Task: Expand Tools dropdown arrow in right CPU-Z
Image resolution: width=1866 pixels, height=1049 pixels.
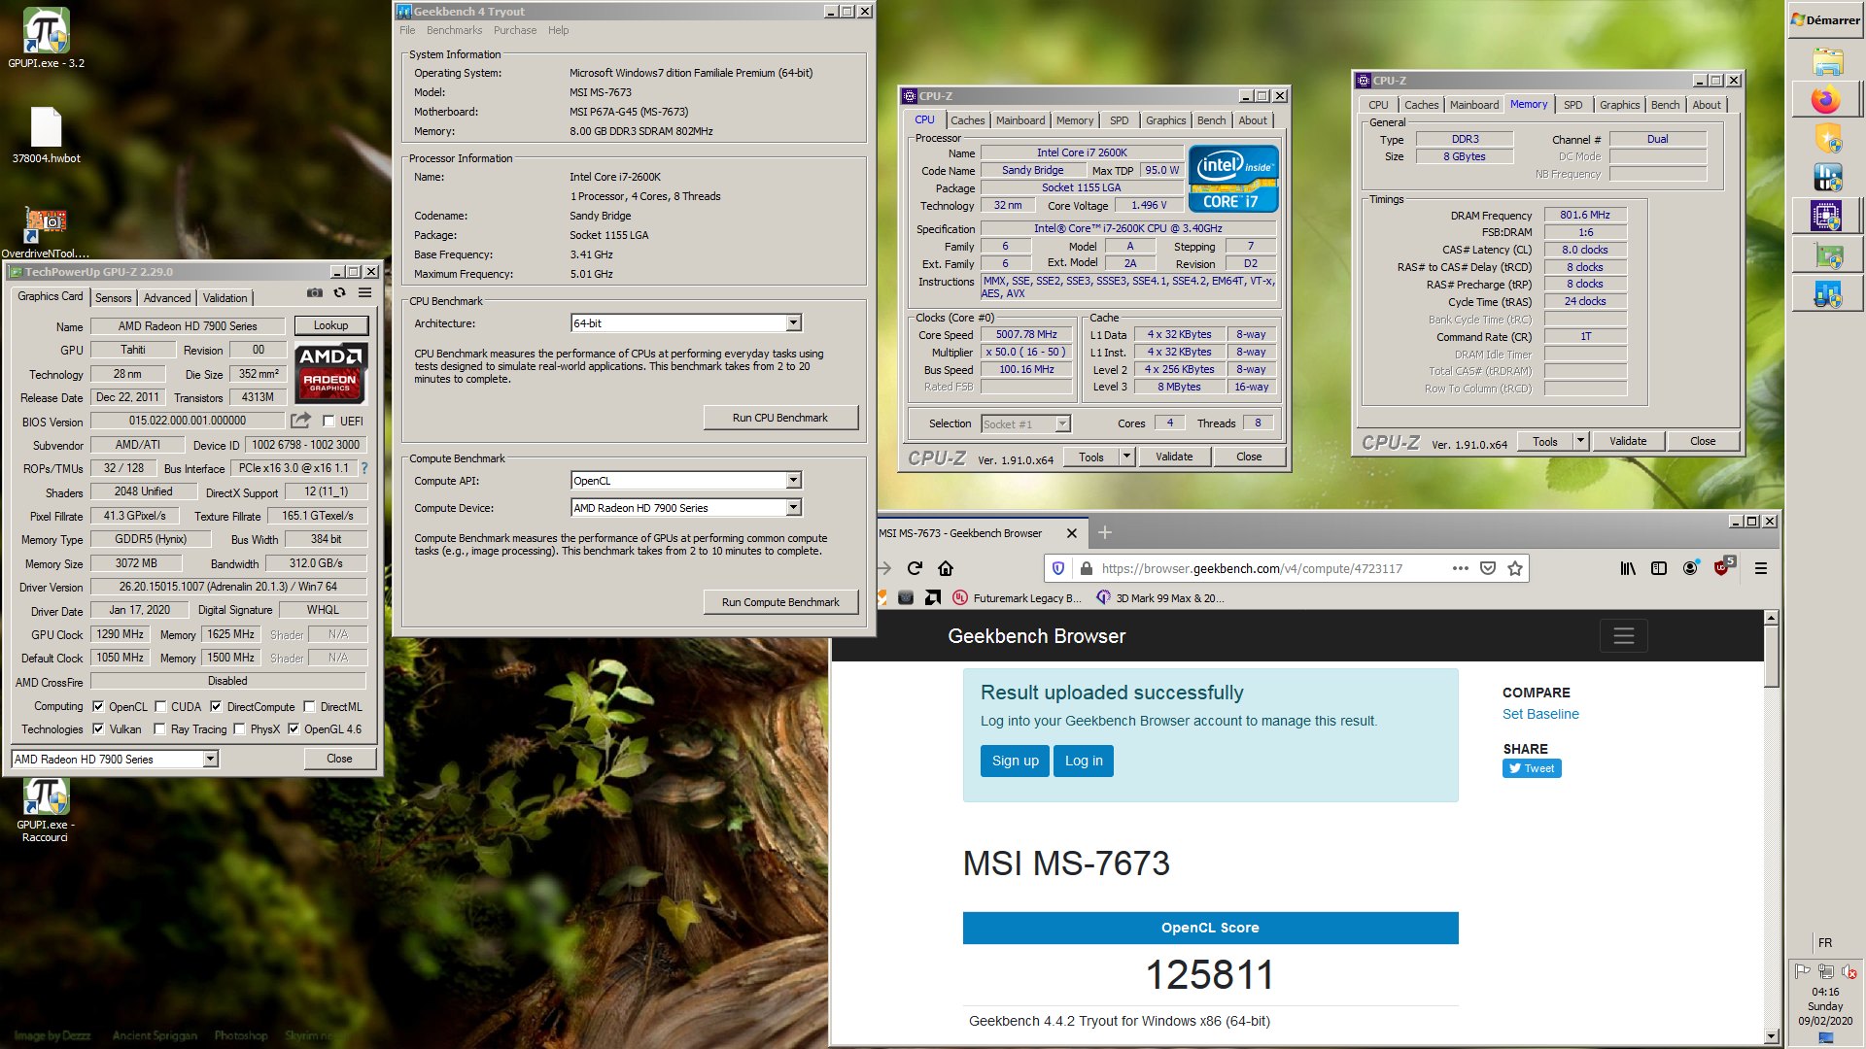Action: point(1580,441)
